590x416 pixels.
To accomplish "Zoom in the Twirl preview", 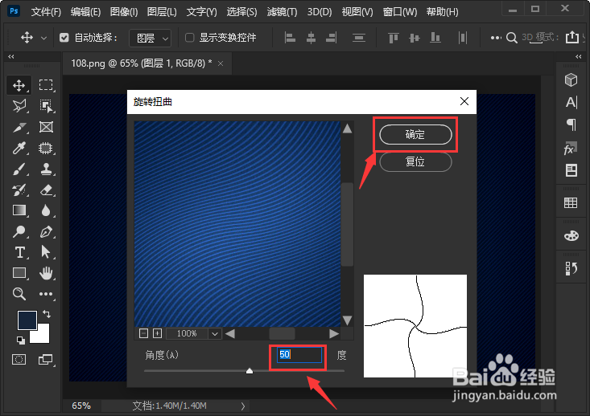I will pos(157,333).
